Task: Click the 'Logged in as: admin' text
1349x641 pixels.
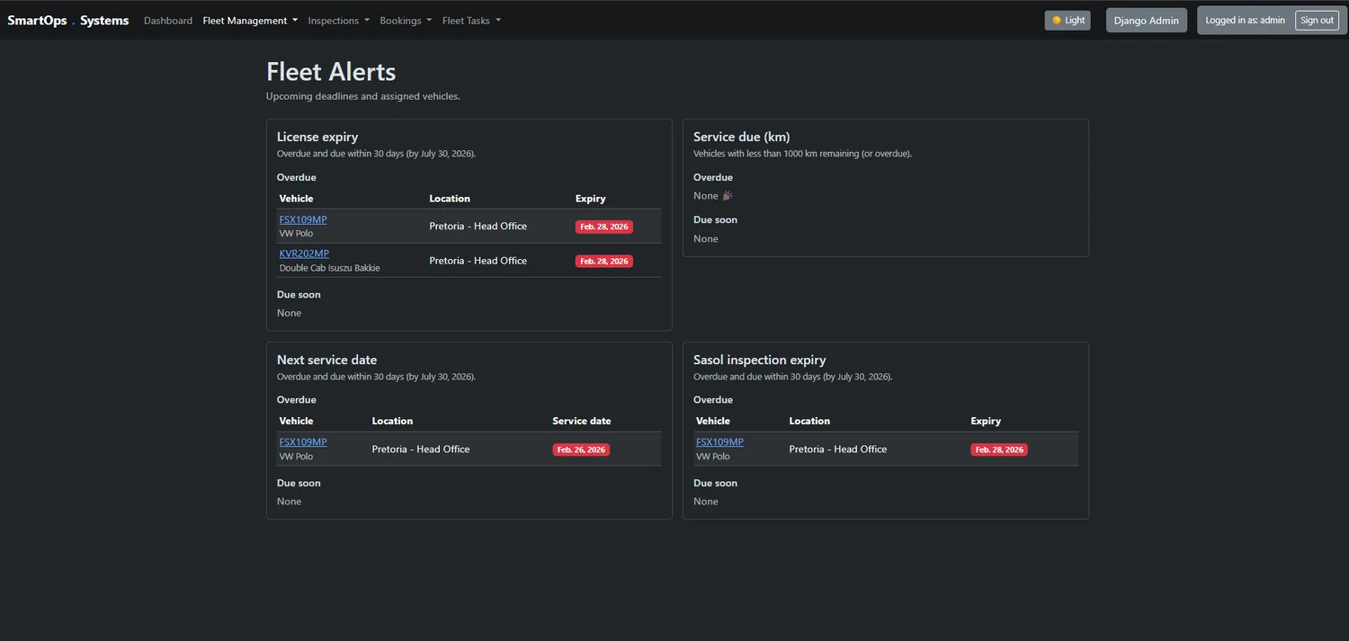Action: point(1245,20)
